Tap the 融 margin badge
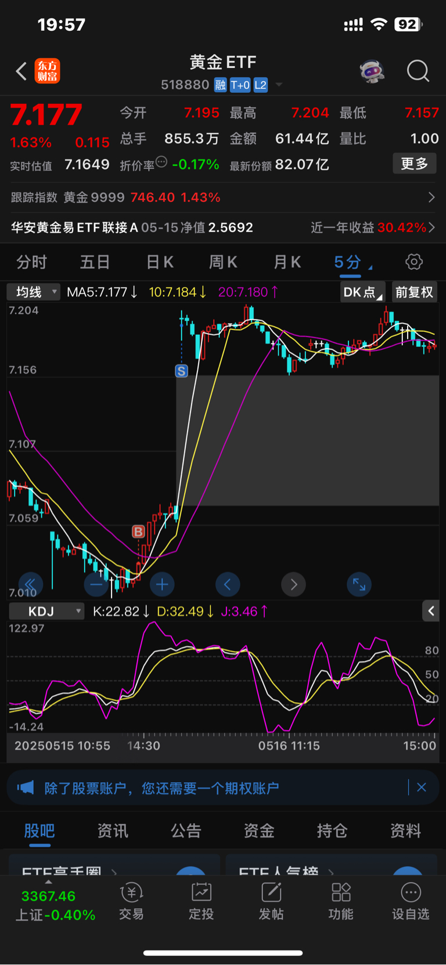 tap(220, 85)
